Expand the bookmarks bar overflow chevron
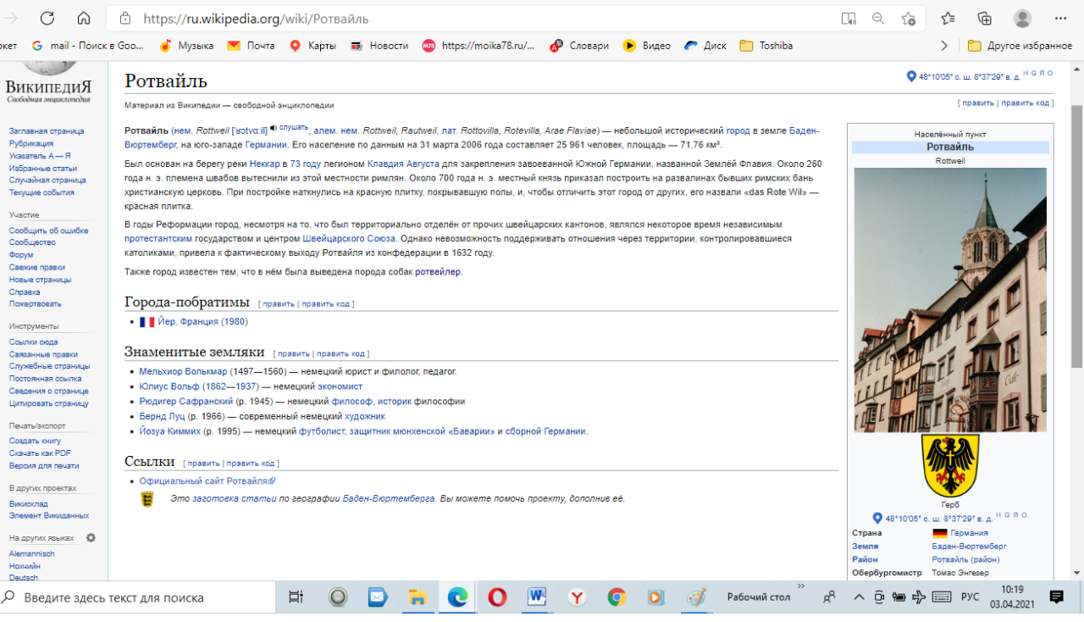Viewport: 1084px width, 622px height. (944, 46)
